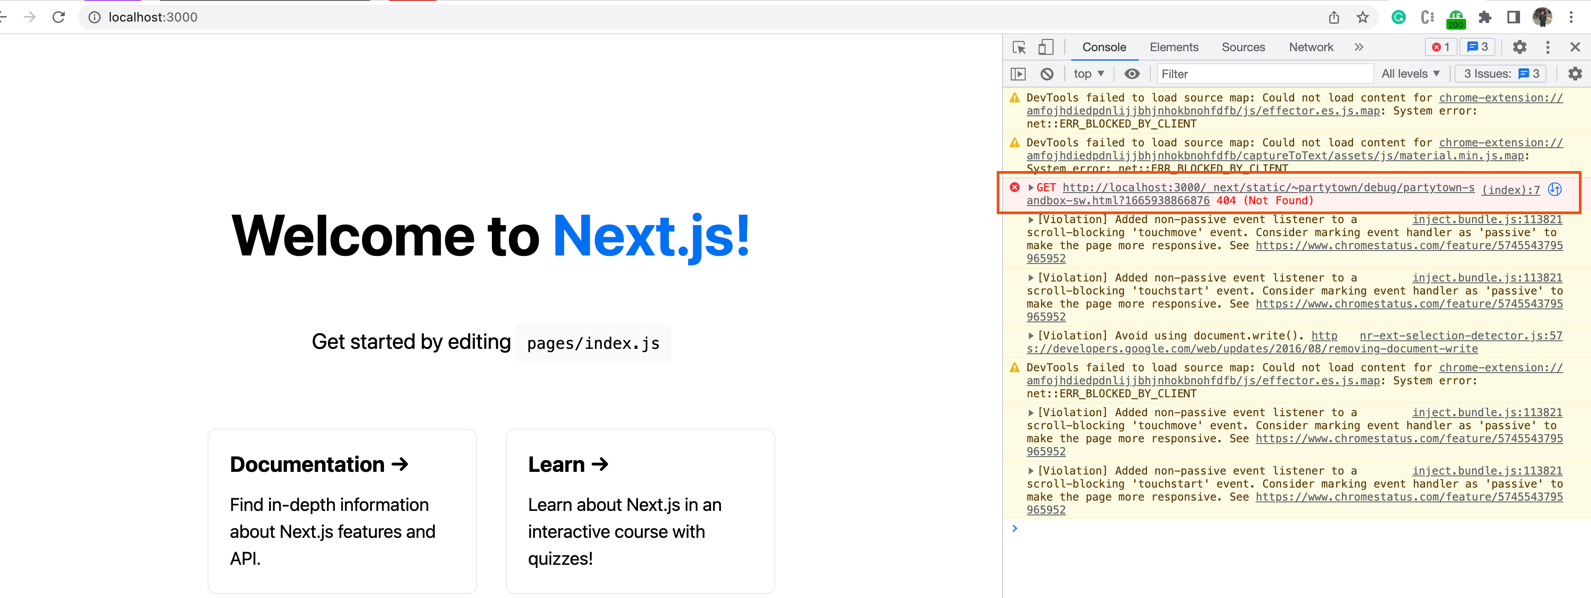The width and height of the screenshot is (1591, 598).
Task: Open partytown-sandbox-sw.html 404 URL
Action: [1251, 194]
